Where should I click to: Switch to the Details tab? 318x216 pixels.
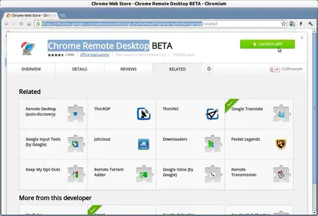[79, 69]
